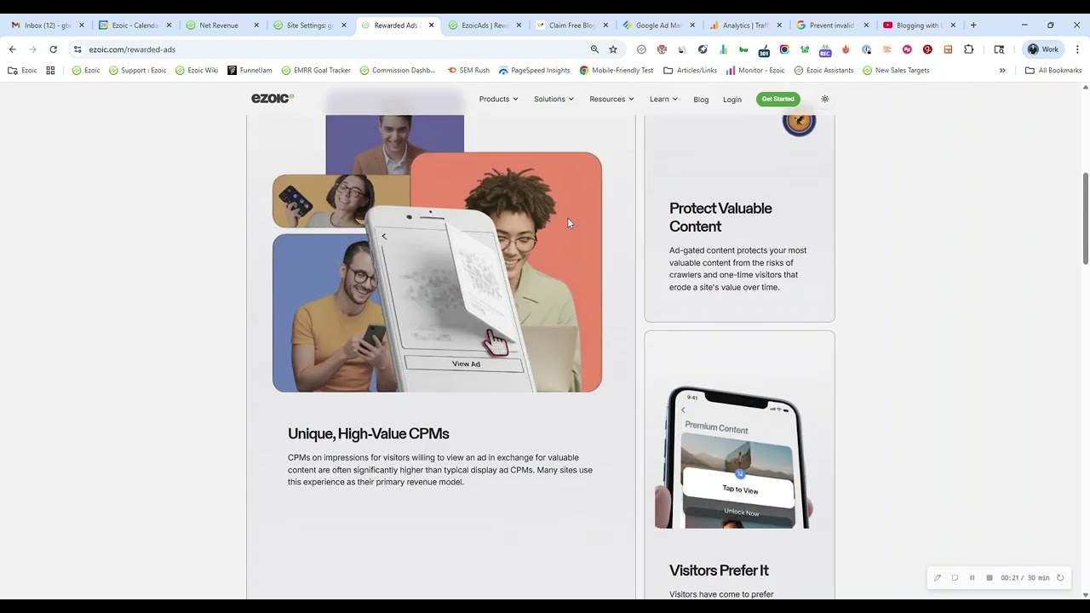This screenshot has width=1090, height=613.
Task: Pause the screen recording
Action: click(972, 578)
